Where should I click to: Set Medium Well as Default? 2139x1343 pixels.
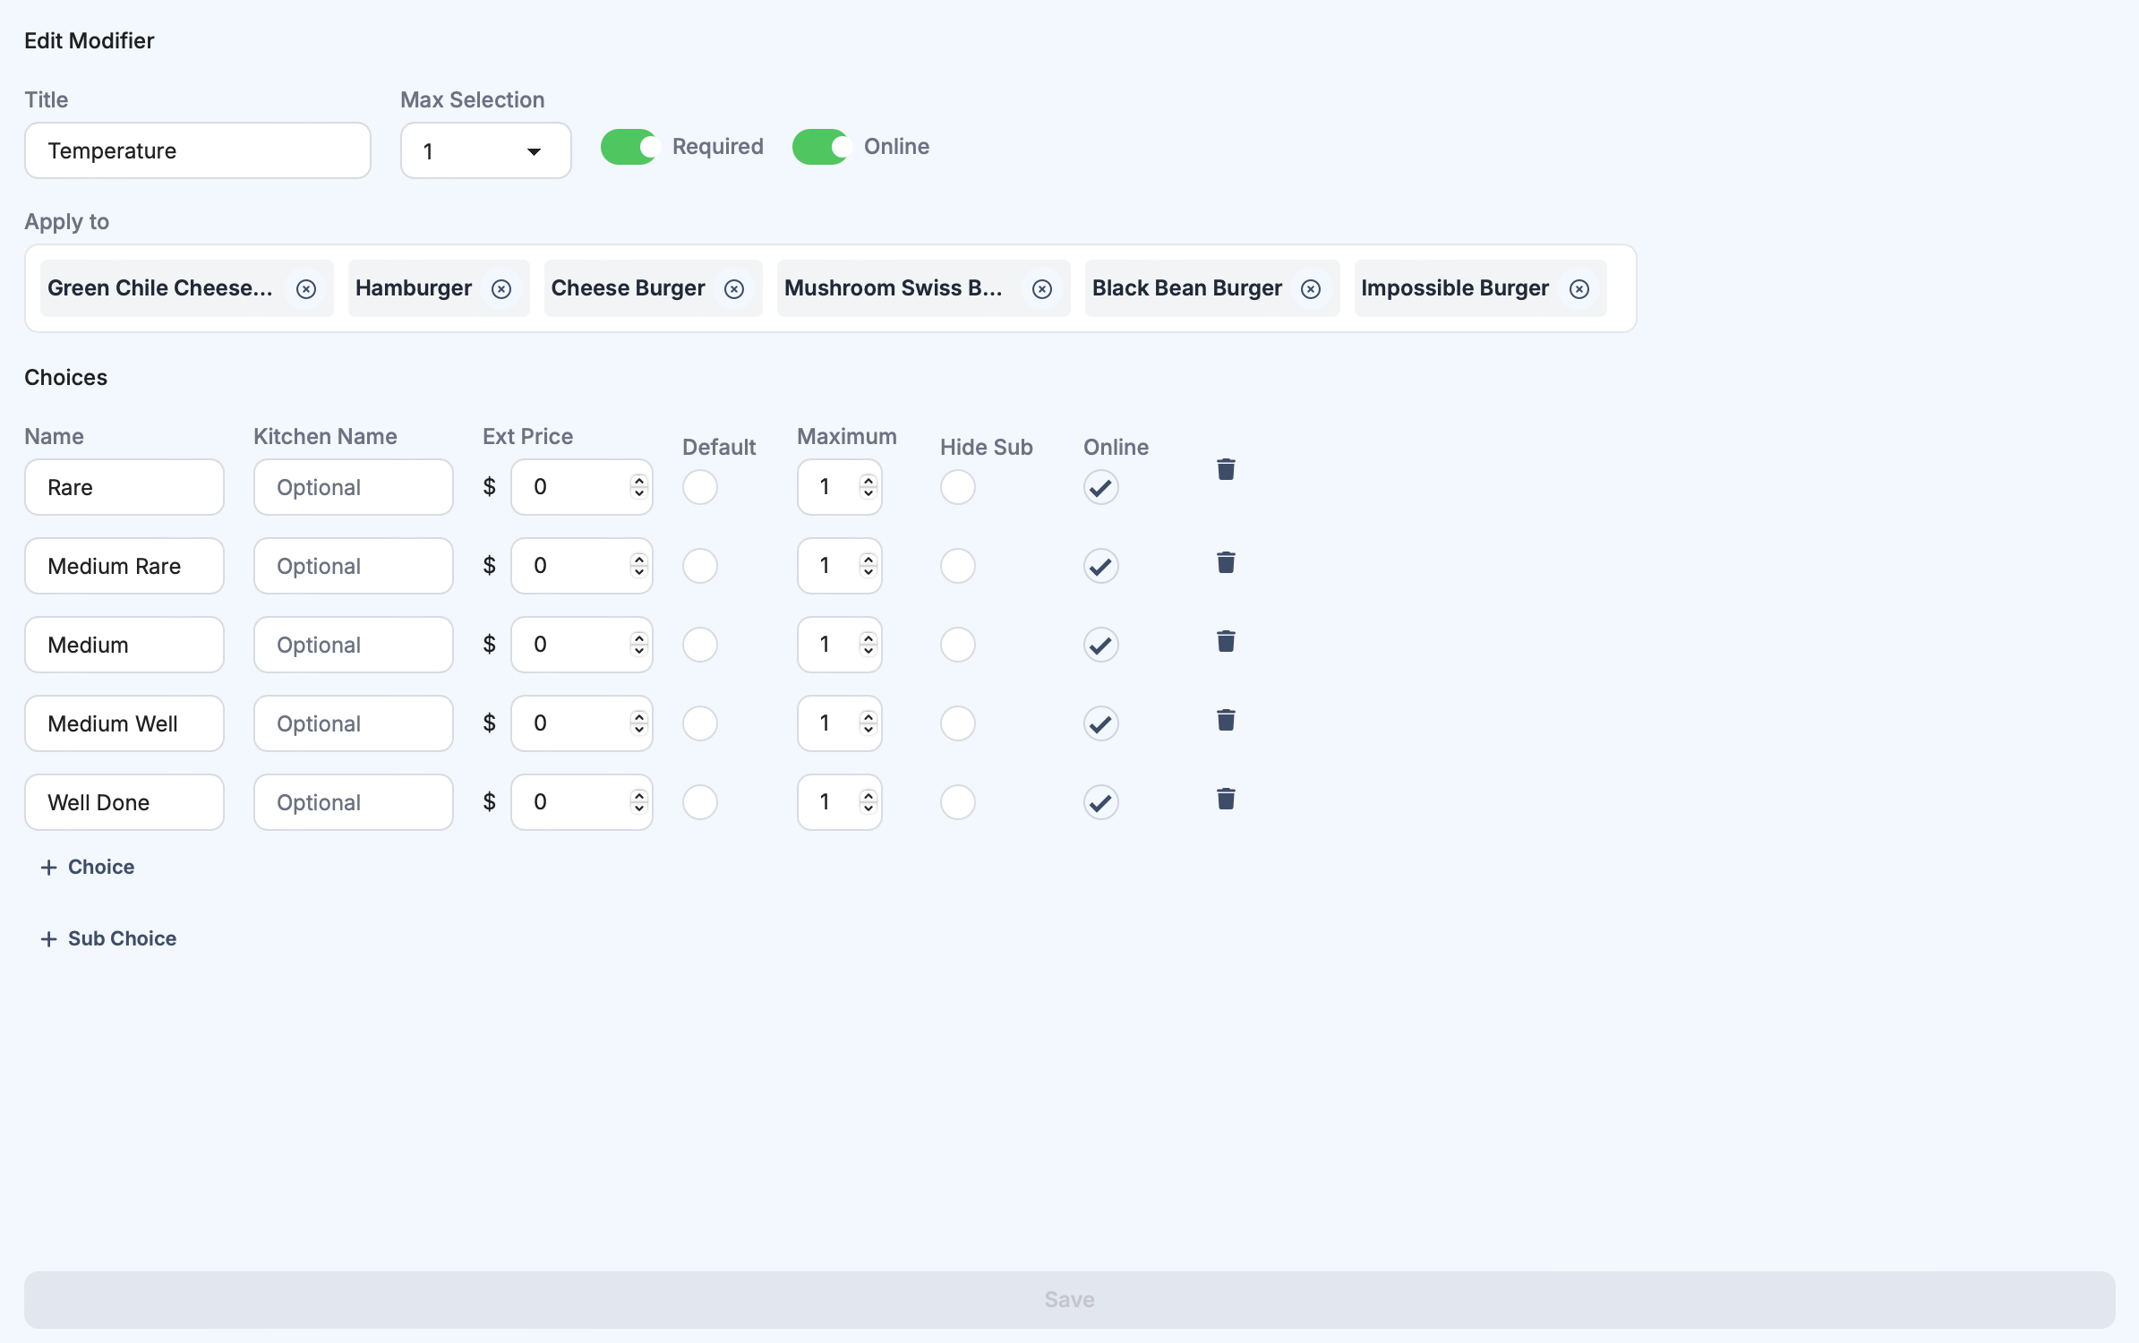click(700, 723)
